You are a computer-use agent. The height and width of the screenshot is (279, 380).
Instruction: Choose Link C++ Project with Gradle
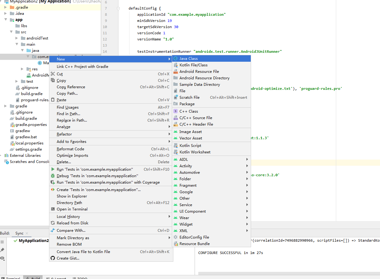111,66
